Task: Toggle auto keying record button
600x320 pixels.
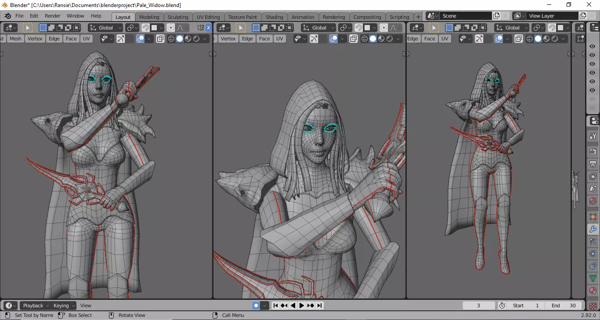Action: point(256,306)
